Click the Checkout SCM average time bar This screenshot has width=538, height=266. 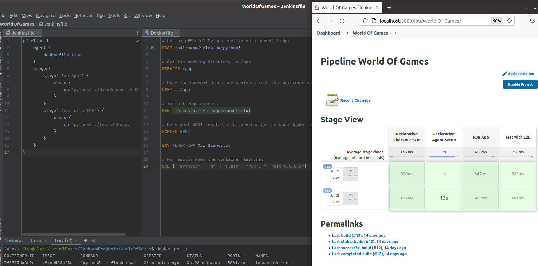407,157
